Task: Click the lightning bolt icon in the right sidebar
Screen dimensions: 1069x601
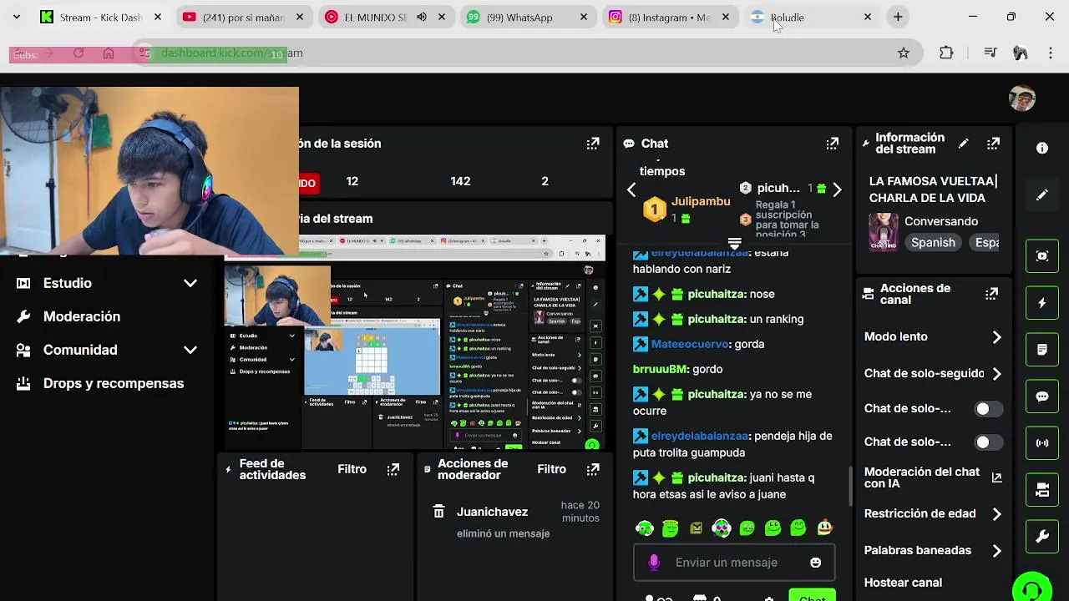Action: pyautogui.click(x=1042, y=303)
